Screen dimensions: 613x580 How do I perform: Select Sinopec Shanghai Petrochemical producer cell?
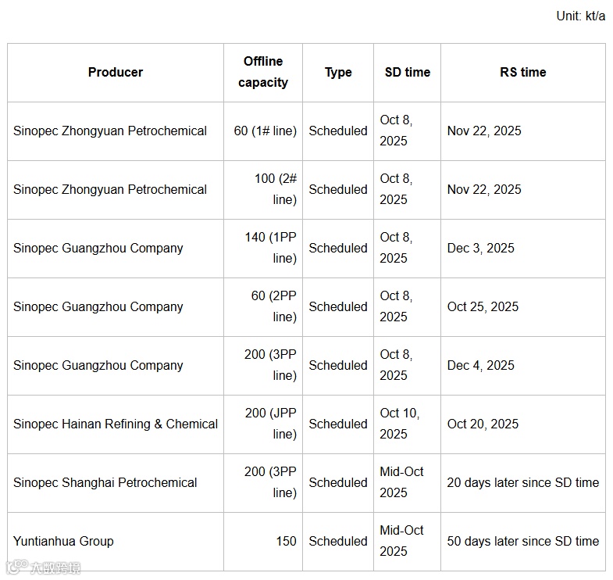coord(105,482)
